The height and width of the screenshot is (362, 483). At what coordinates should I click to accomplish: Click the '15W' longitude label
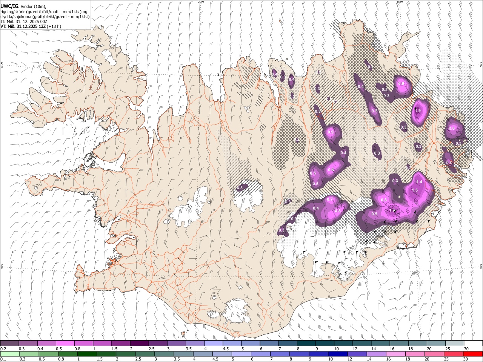tap(400, 2)
